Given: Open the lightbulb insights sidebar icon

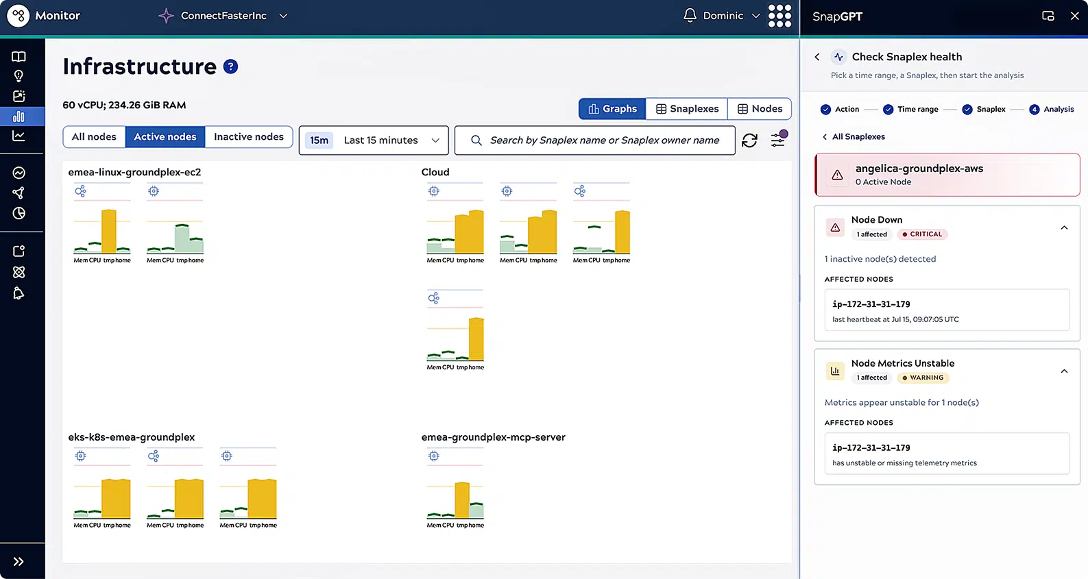Looking at the screenshot, I should pyautogui.click(x=19, y=76).
